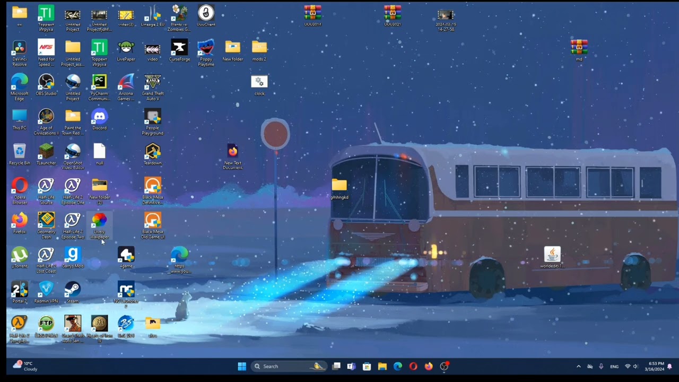Open File Explorer from the taskbar

[382, 366]
